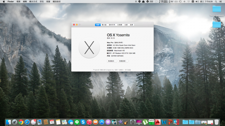Open Notification Center list icon

coord(221,2)
